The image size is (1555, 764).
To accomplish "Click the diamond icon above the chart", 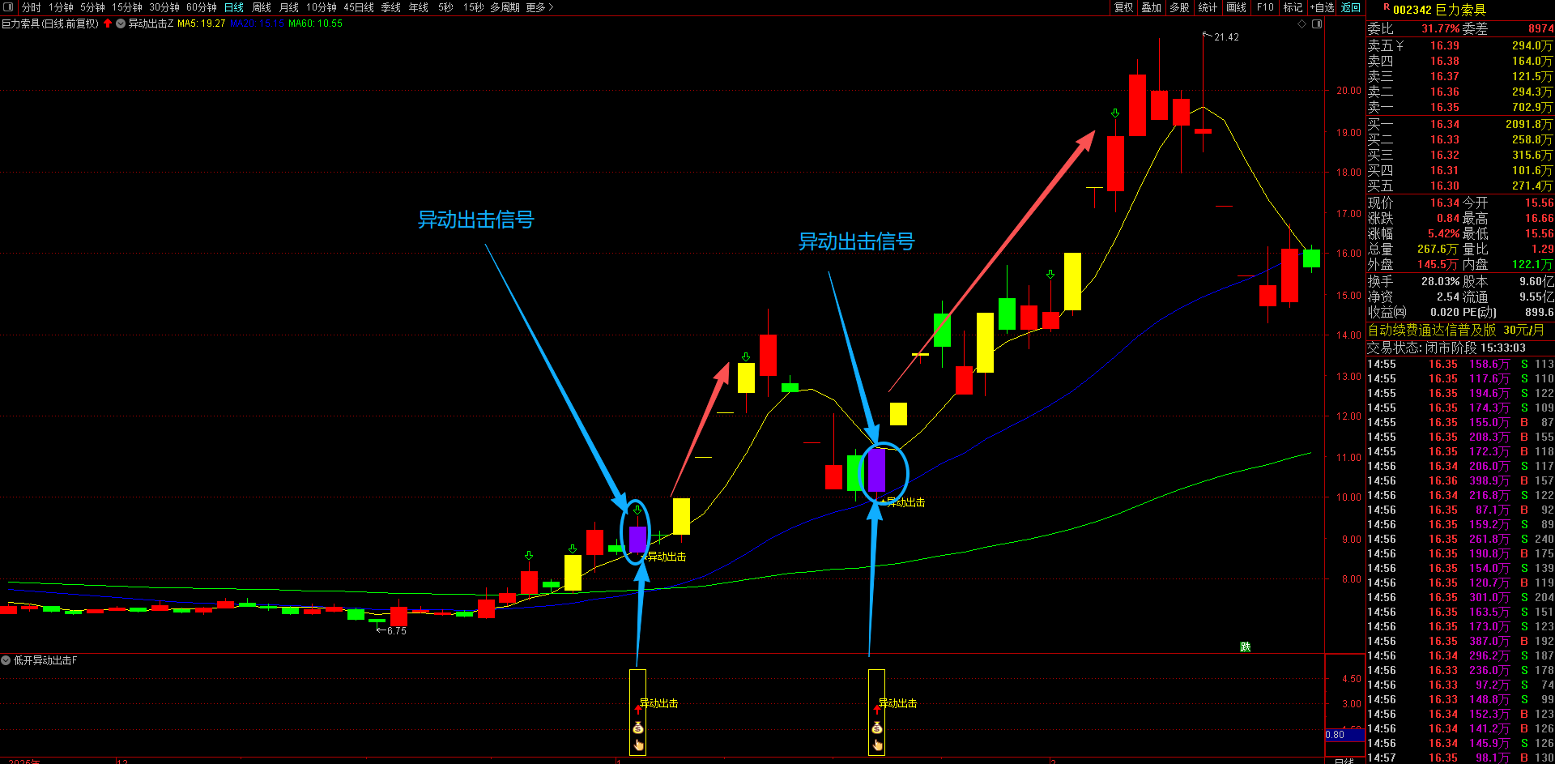I will (x=1302, y=23).
